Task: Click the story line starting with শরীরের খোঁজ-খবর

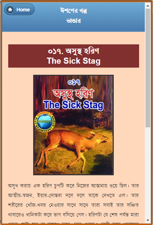Action: pyautogui.click(x=73, y=205)
